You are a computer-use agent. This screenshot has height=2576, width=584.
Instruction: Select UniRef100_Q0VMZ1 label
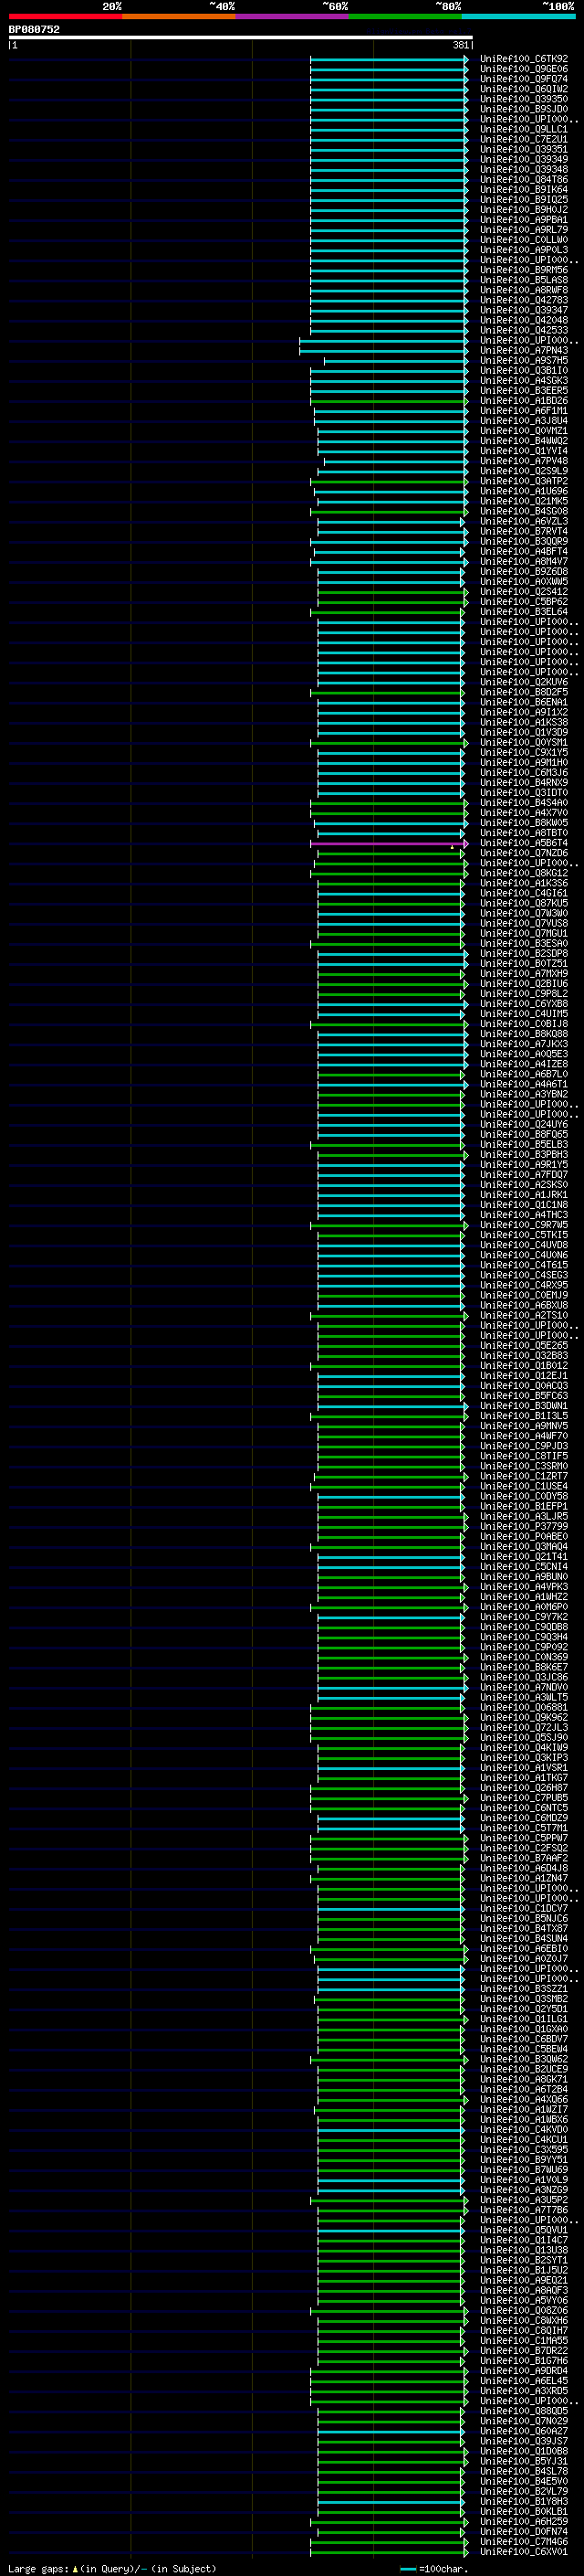coord(524,431)
